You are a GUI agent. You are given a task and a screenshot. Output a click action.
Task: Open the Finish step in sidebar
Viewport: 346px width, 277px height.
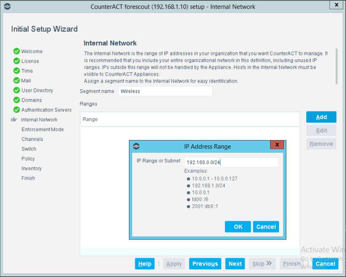tap(28, 178)
